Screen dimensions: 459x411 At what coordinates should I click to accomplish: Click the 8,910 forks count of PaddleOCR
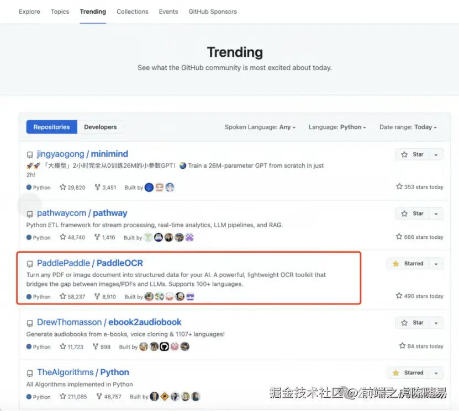coord(105,296)
